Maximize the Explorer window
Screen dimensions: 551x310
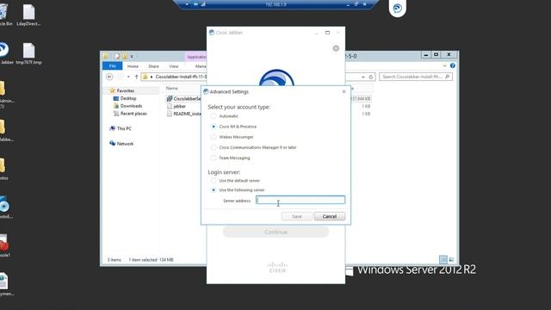tap(436, 55)
